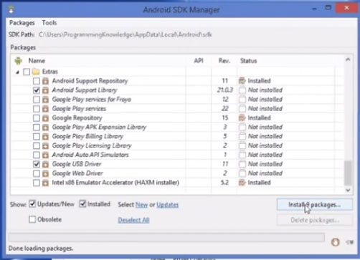Uncheck Android Support Library checkbox
The height and width of the screenshot is (260, 360).
pyautogui.click(x=37, y=90)
